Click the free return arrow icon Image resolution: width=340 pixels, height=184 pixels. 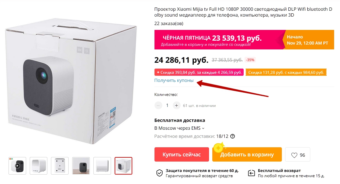(x=251, y=173)
